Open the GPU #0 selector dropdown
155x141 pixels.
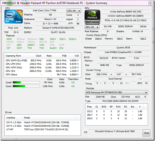click(x=92, y=27)
